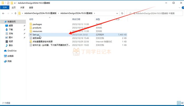Expand the chevron after the last breadcrumb
This screenshot has width=184, height=106.
tap(94, 13)
